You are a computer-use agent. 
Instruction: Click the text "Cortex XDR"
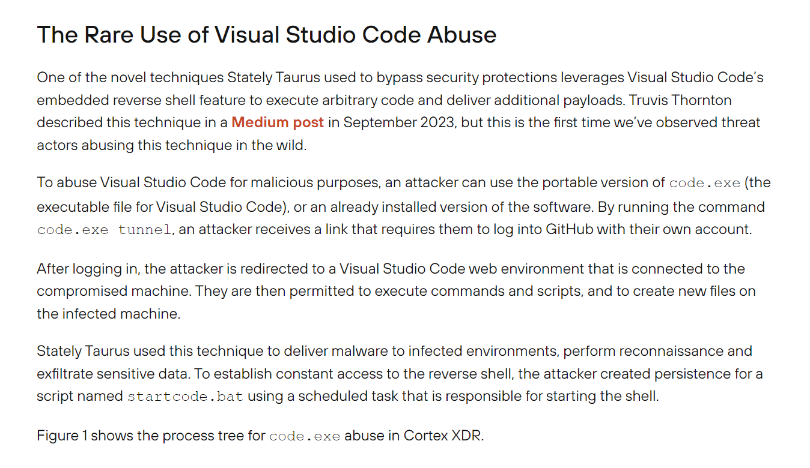(443, 436)
